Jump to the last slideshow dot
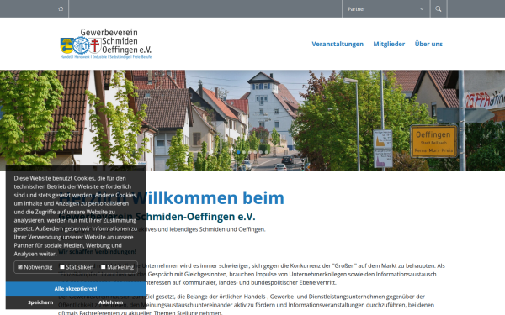Viewport: 505px width, 315px height. (x=267, y=152)
